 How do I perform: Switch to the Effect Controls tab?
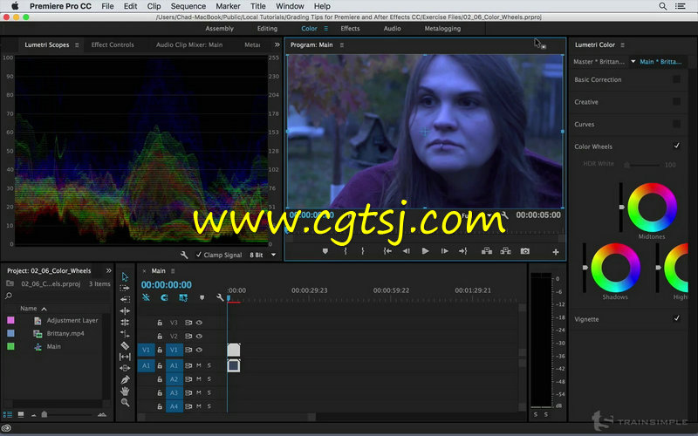113,45
